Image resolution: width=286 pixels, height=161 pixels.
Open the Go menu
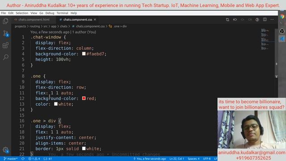point(41,13)
